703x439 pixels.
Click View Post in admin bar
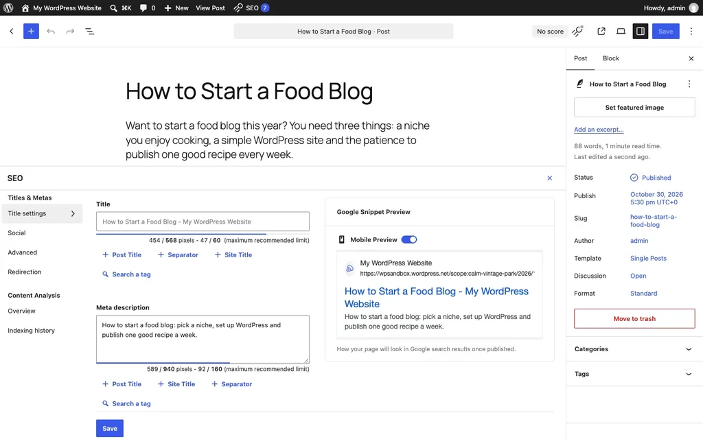210,8
